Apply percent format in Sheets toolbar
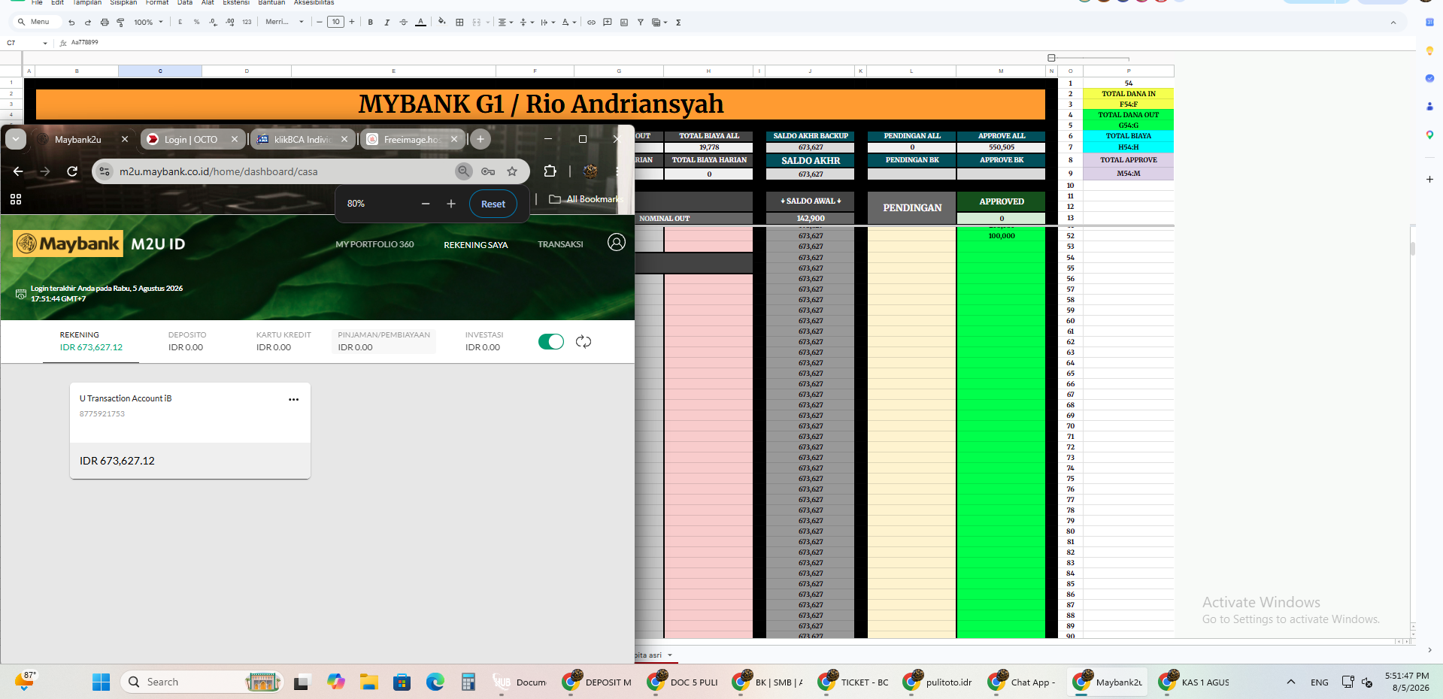The image size is (1443, 699). (x=197, y=23)
